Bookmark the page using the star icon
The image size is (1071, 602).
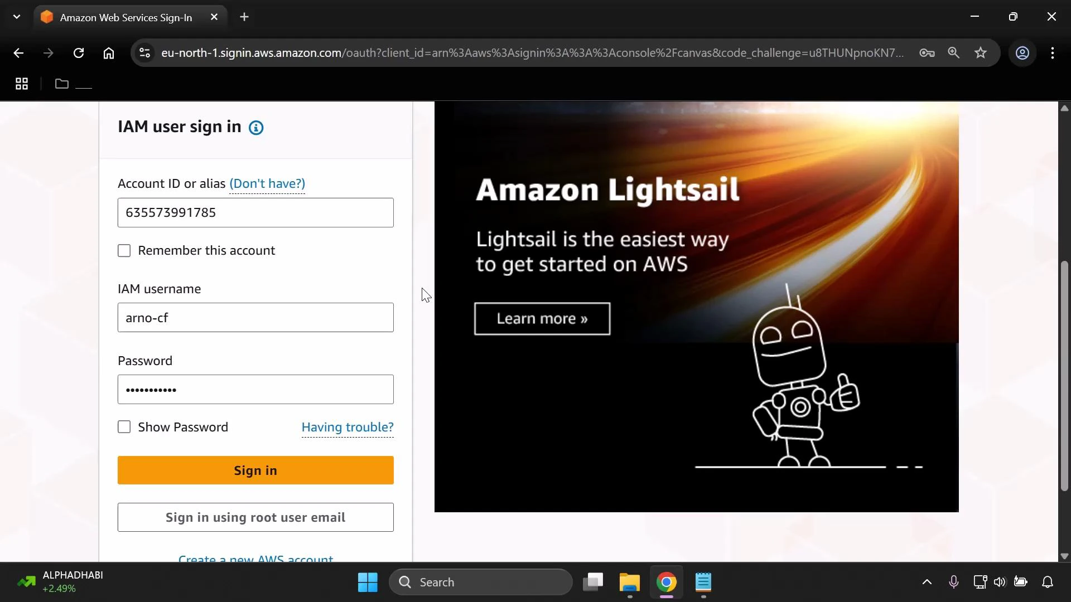point(981,53)
